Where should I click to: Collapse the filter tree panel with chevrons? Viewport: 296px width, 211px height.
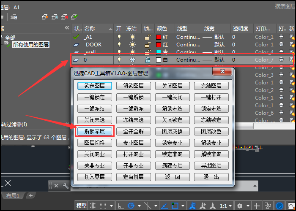point(67,28)
